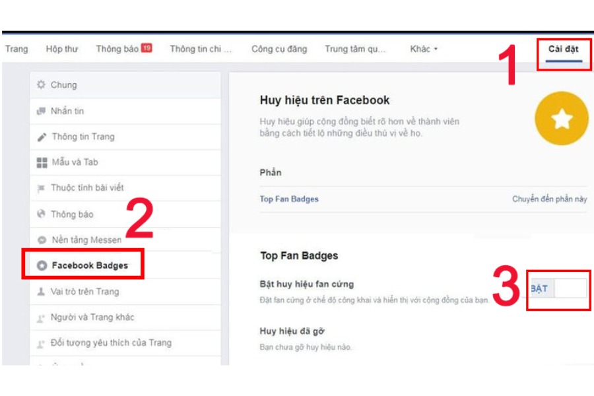
Task: Select Đối tượng yêu thích của Trang
Action: (x=125, y=343)
